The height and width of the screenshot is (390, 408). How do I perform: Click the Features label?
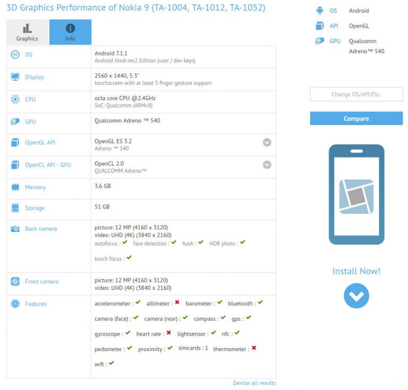[36, 304]
